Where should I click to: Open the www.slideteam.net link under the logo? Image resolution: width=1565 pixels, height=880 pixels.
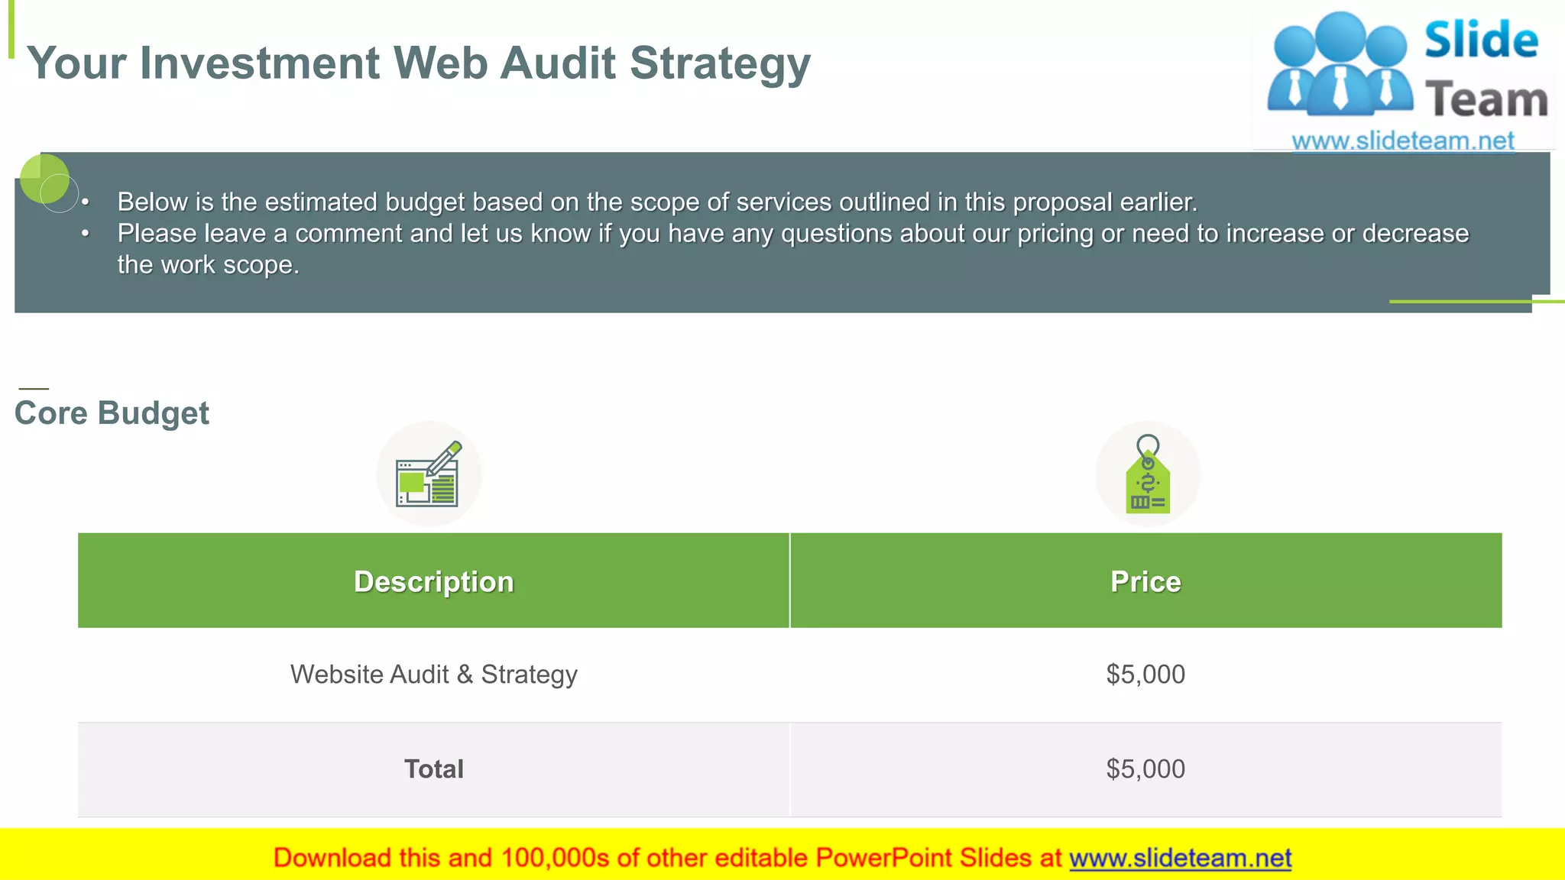point(1402,141)
